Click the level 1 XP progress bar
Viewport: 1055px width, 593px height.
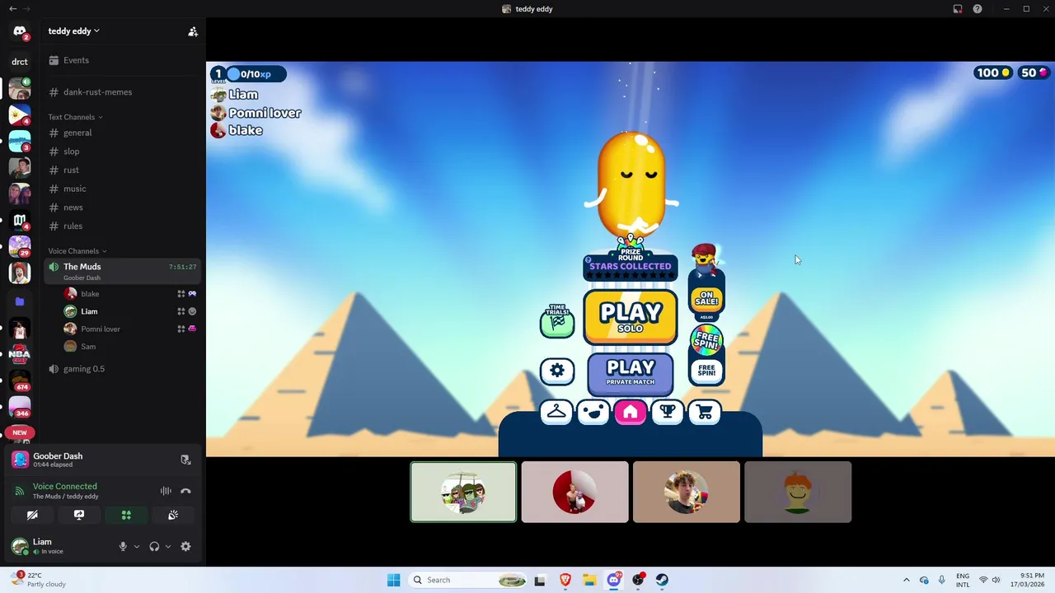(x=249, y=74)
